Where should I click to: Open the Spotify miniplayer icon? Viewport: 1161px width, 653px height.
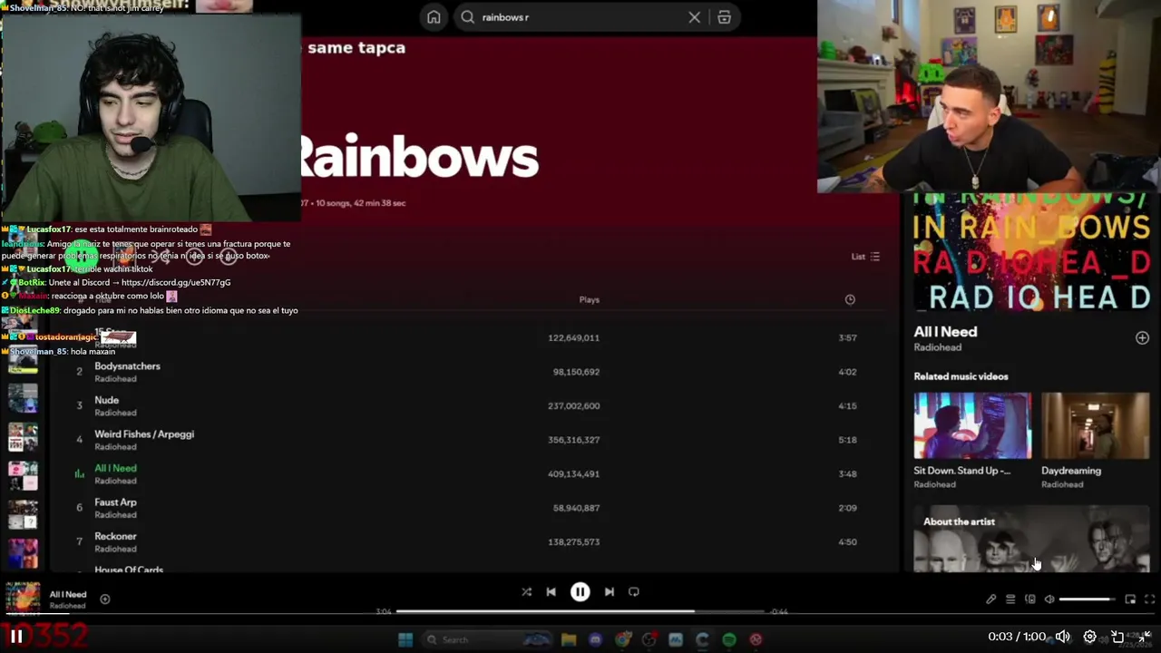pyautogui.click(x=1130, y=599)
